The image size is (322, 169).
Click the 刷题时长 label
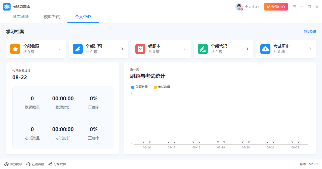63,107
